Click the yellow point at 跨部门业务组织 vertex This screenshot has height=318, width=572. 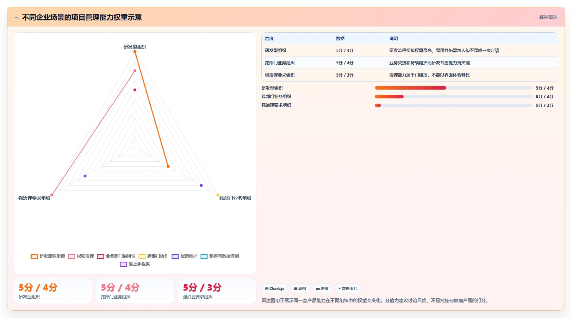[x=218, y=195]
